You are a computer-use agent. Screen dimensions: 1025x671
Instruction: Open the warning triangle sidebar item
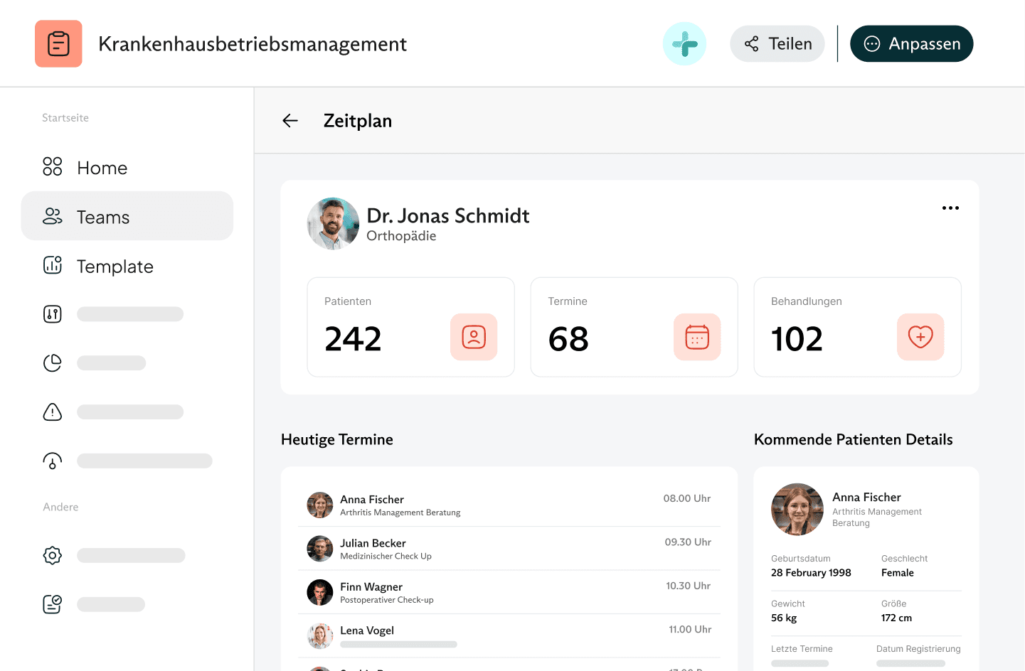coord(53,412)
